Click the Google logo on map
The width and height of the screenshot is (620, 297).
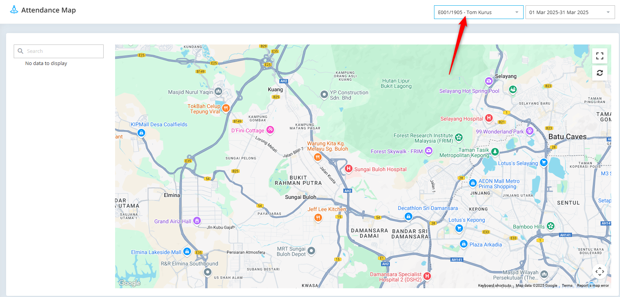point(130,283)
